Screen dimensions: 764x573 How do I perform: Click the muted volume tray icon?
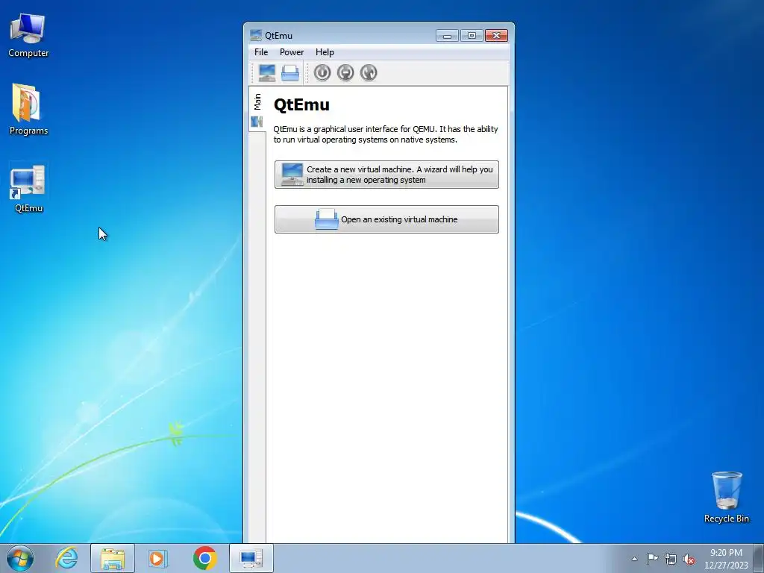pos(689,559)
